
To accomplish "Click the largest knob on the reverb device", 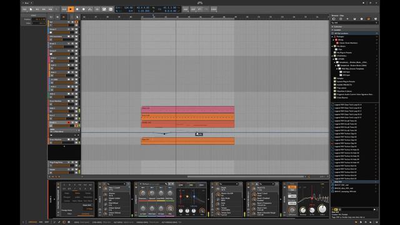I will coord(322,209).
